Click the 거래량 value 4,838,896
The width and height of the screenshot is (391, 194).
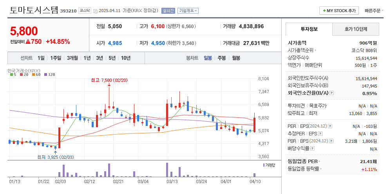click(252, 26)
